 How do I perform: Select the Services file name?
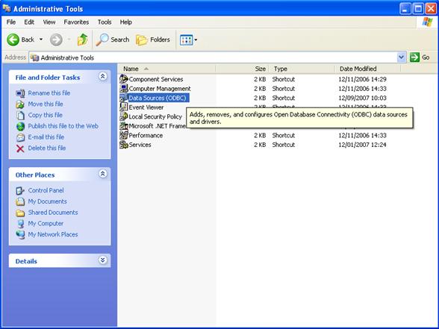click(x=140, y=145)
